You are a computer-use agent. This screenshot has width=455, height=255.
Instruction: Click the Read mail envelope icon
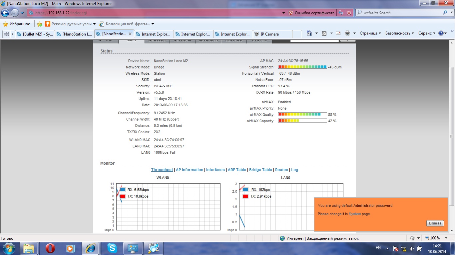click(x=338, y=33)
